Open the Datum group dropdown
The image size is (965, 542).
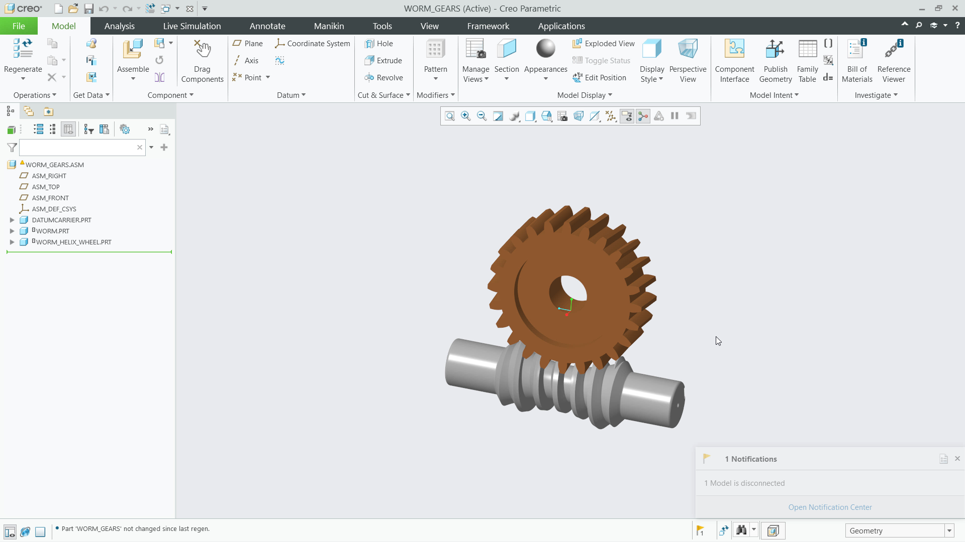click(291, 95)
